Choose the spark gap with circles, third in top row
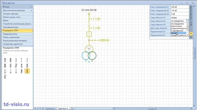The image size is (197, 110). point(16,60)
